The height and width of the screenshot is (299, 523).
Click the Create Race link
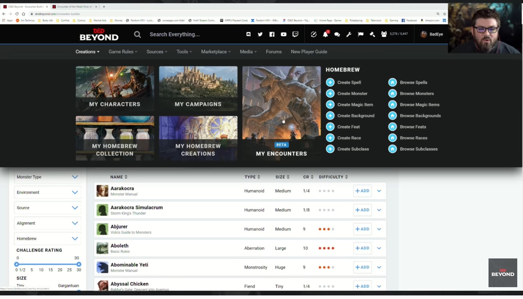[x=349, y=138]
